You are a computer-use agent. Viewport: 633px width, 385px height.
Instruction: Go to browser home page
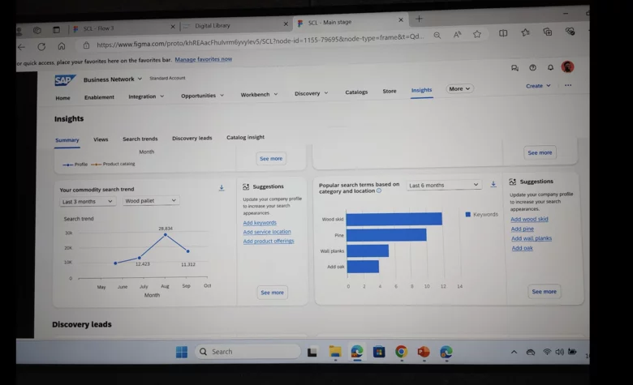click(x=62, y=46)
